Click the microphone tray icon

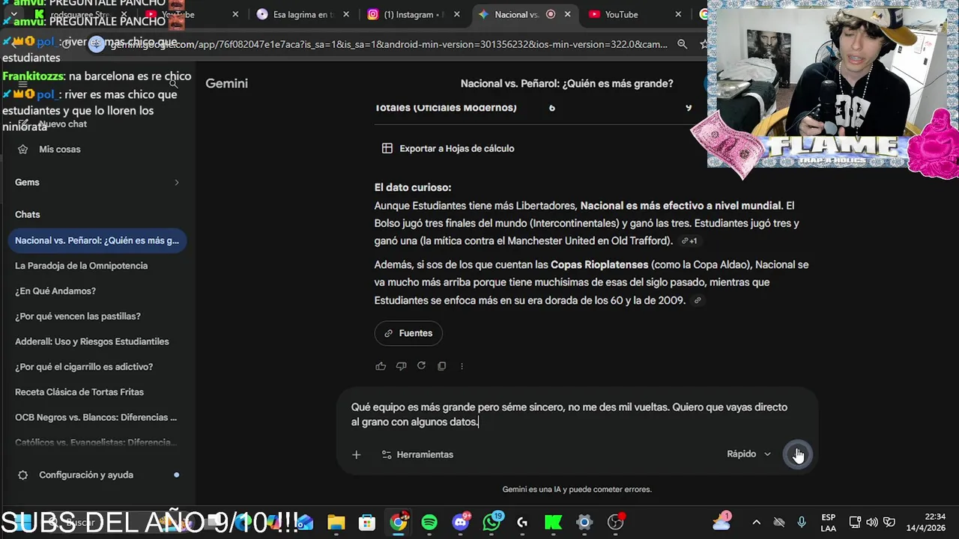coord(802,523)
